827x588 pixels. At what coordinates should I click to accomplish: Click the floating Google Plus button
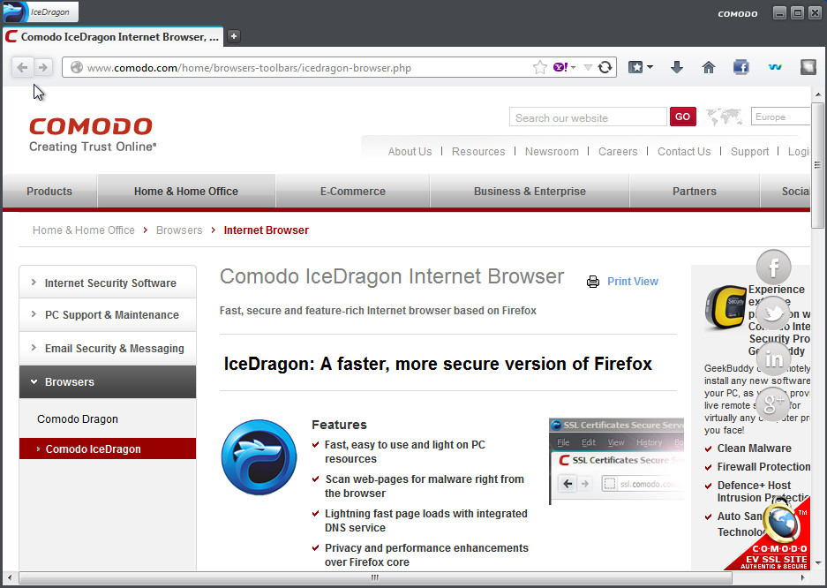(x=773, y=404)
